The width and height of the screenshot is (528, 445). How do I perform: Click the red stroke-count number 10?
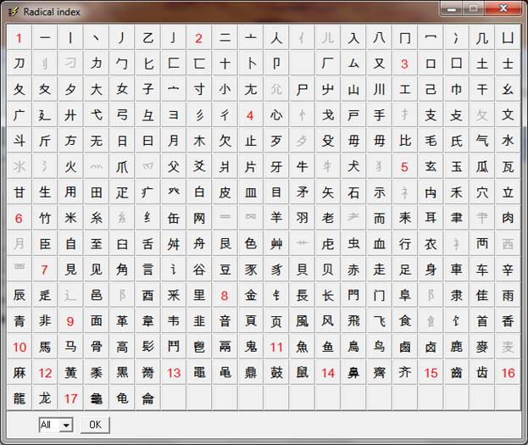point(19,347)
